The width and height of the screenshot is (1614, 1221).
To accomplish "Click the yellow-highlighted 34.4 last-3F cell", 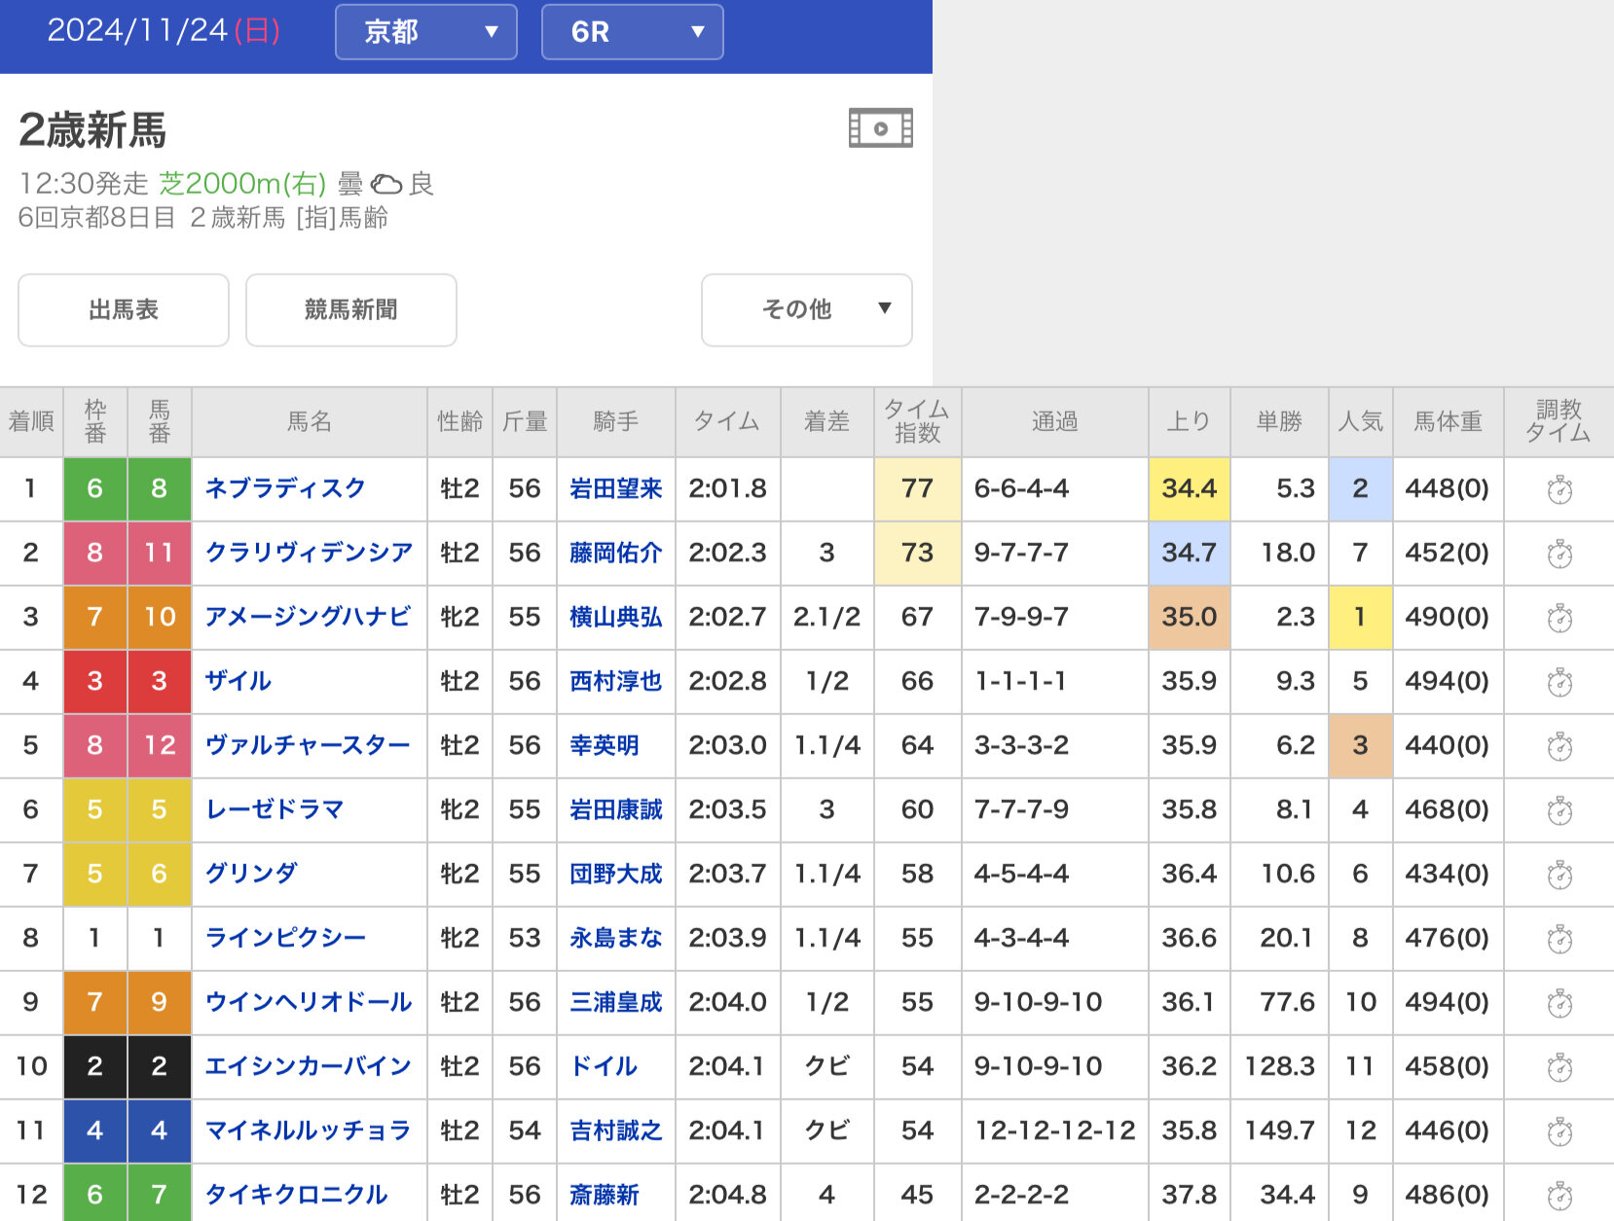I will (x=1189, y=488).
